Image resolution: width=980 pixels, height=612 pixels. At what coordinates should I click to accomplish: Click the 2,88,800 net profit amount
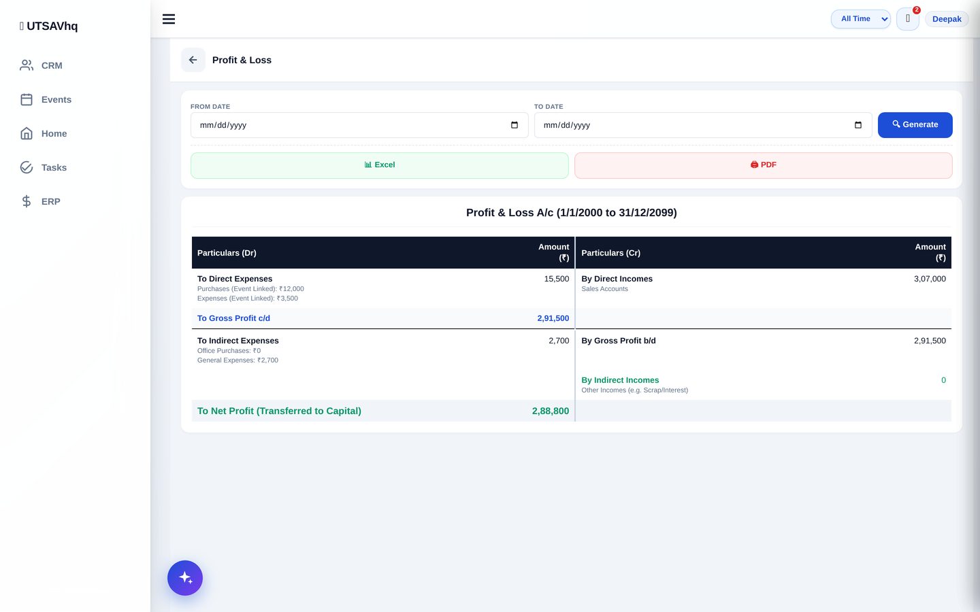pyautogui.click(x=551, y=411)
